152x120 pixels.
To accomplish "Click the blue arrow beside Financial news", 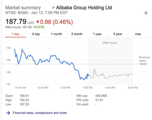I will [x=8, y=113].
